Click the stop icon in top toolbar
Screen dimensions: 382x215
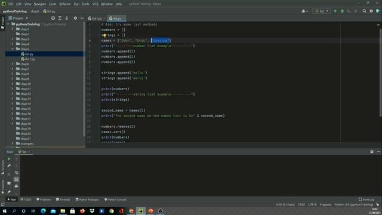click(x=356, y=11)
